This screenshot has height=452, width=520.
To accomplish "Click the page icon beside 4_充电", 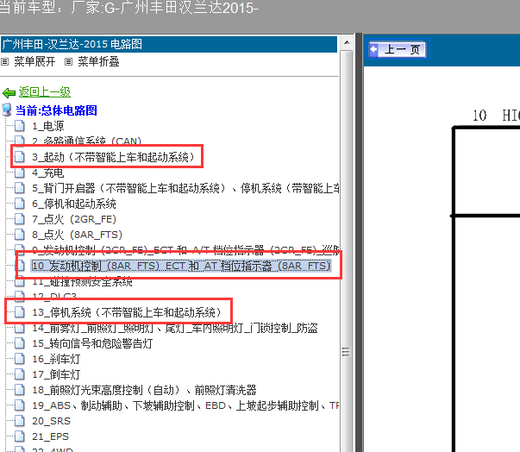I will [x=20, y=173].
